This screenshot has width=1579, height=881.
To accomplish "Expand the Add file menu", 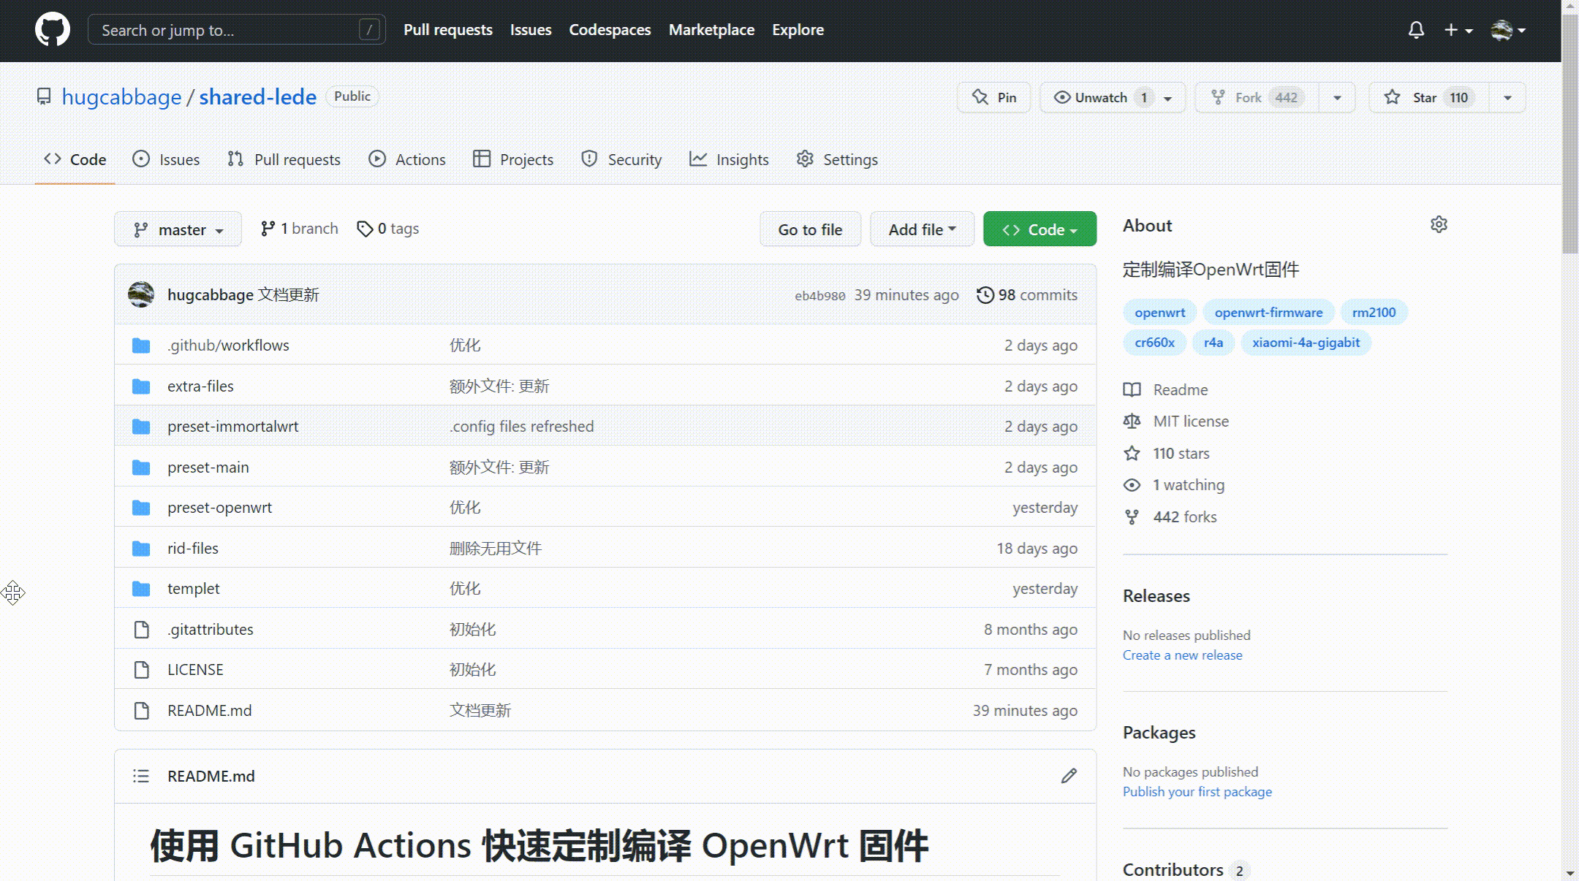I will point(922,229).
